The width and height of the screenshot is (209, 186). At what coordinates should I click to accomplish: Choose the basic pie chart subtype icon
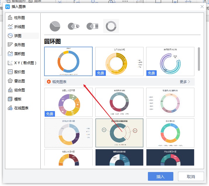pyautogui.click(x=55, y=26)
